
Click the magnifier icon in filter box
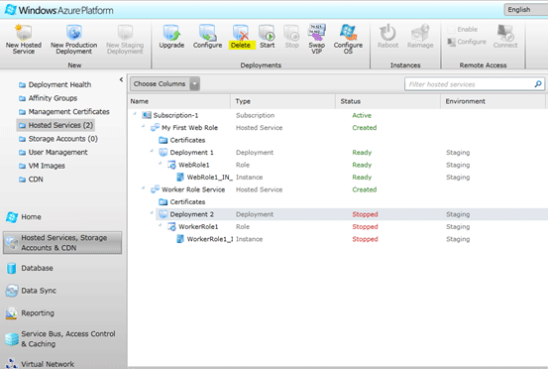538,84
